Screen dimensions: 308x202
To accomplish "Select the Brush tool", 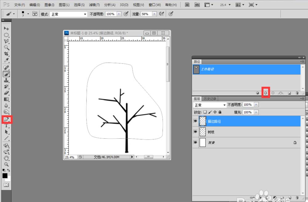I will pyautogui.click(x=6, y=74).
